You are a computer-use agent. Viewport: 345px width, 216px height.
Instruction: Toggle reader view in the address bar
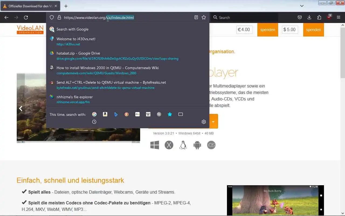pos(196,18)
